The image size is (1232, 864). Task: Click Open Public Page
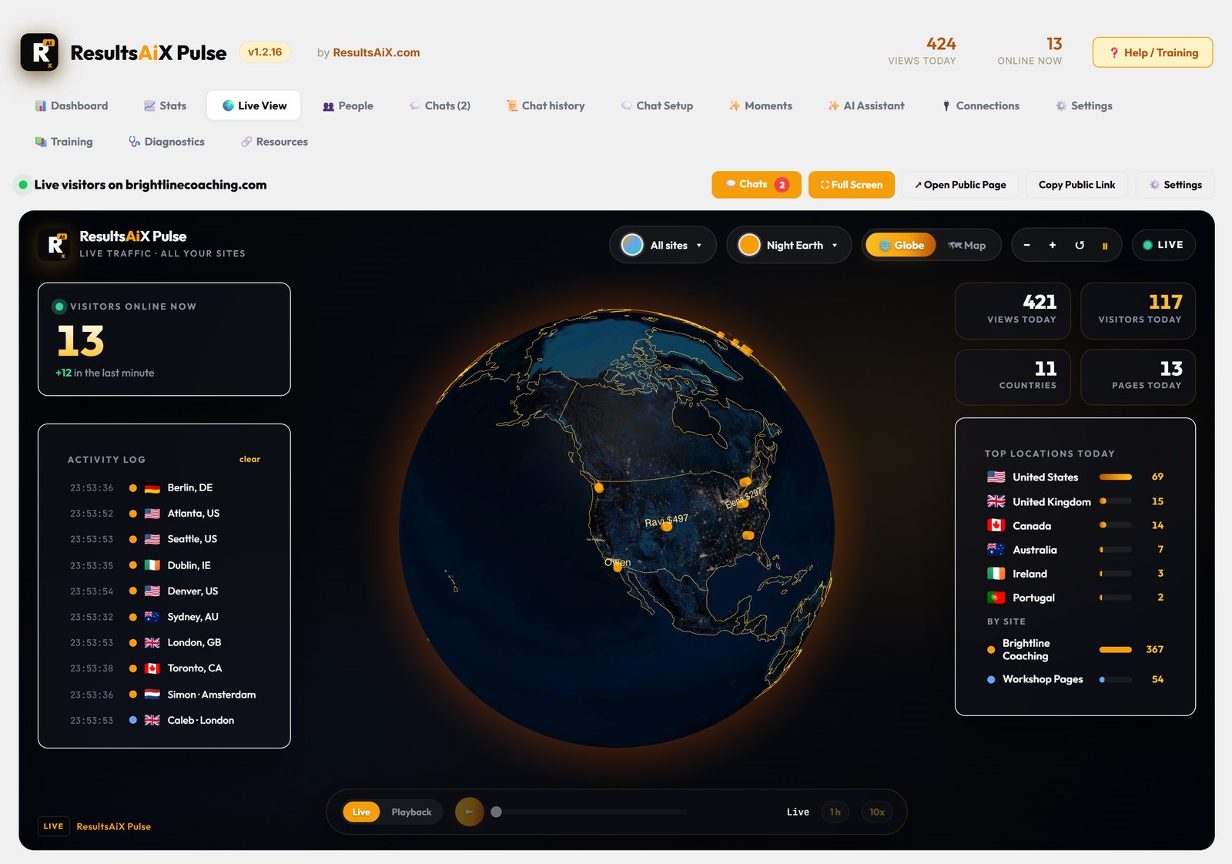[960, 185]
